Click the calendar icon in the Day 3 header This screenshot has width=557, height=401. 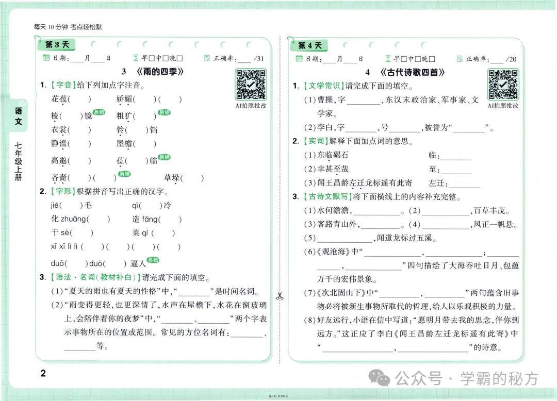[x=46, y=58]
